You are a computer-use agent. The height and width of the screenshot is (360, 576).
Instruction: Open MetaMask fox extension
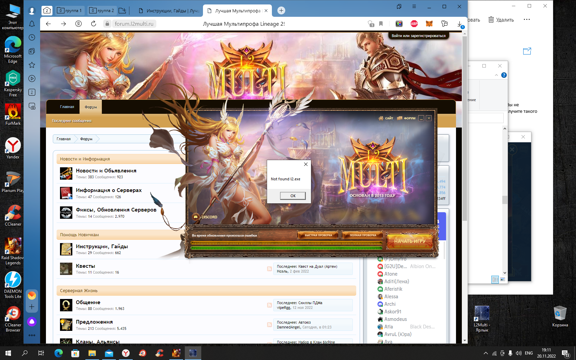point(429,24)
